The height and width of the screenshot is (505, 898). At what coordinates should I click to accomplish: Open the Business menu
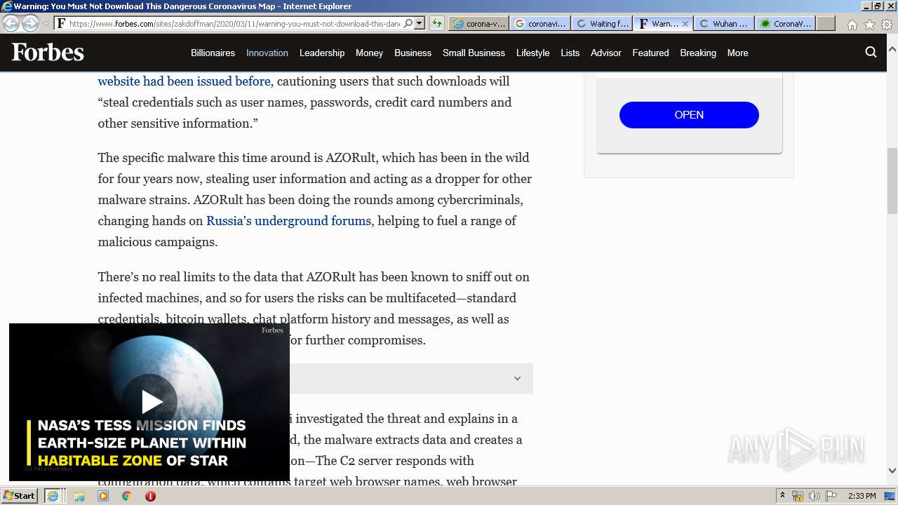[413, 53]
